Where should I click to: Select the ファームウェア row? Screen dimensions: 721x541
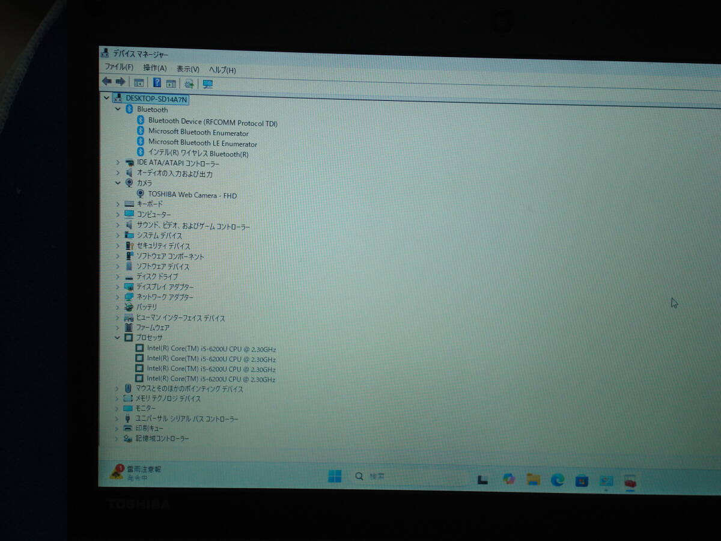click(x=153, y=328)
